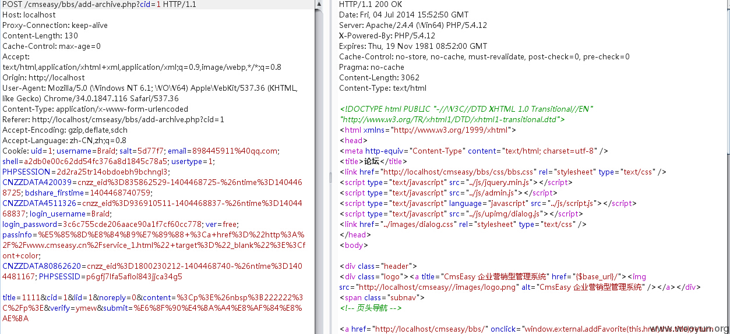The height and width of the screenshot is (334, 730).
Task: Click the 'CNZZDATA4511326' cookie line
Action: pos(152,203)
